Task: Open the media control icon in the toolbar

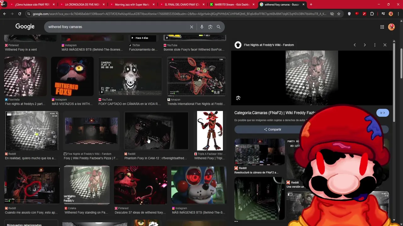Action: 383,14
